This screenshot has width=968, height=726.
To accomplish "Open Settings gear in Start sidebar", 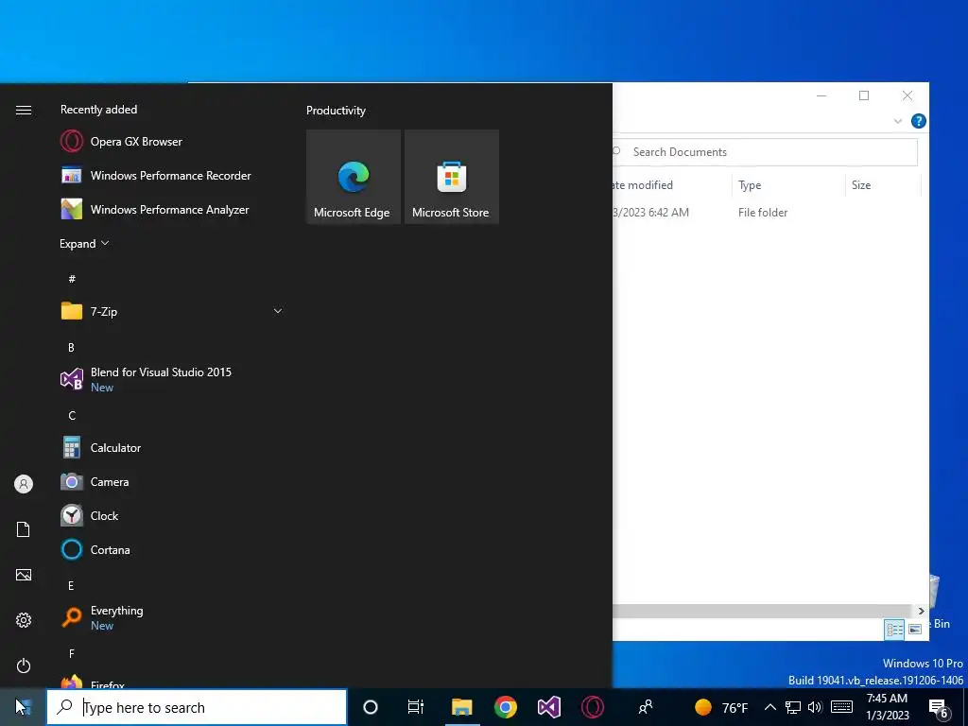I will click(24, 620).
